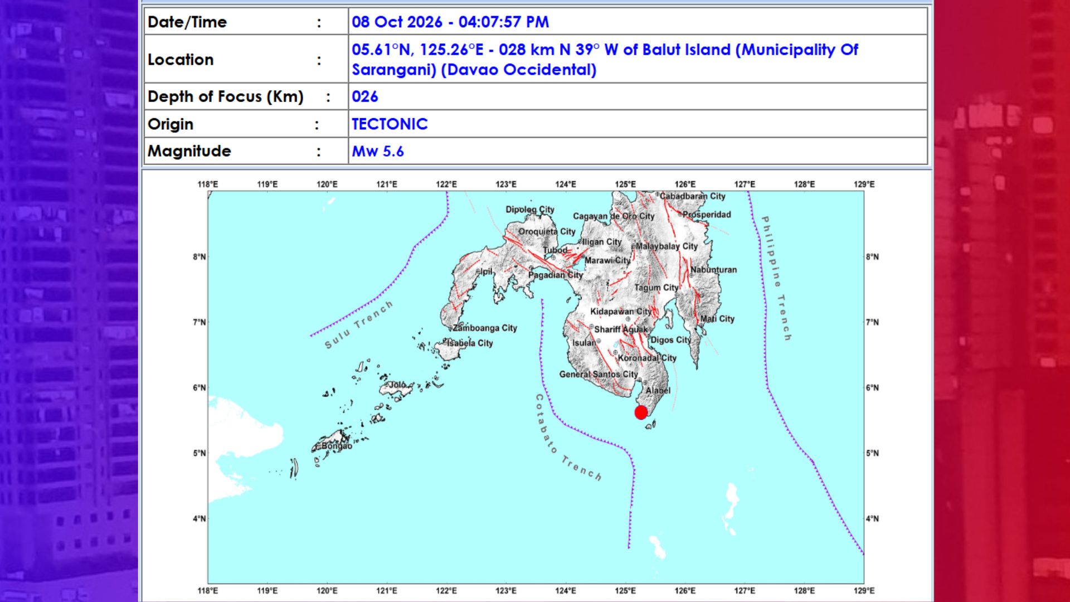Screen dimensions: 1070x602
Task: Click Marawi City label on map
Action: click(607, 260)
